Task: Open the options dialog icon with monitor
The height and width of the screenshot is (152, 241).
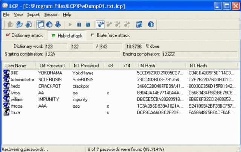Action: [139, 24]
